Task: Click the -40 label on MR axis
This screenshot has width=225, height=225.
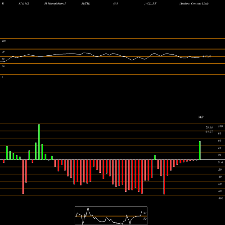Action: point(220,177)
